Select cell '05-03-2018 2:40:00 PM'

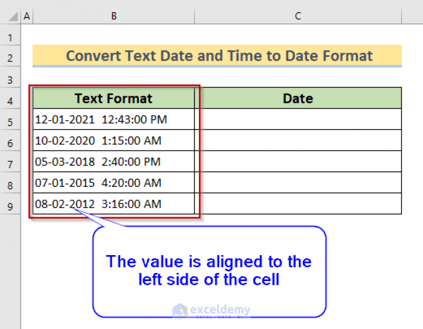click(x=113, y=161)
